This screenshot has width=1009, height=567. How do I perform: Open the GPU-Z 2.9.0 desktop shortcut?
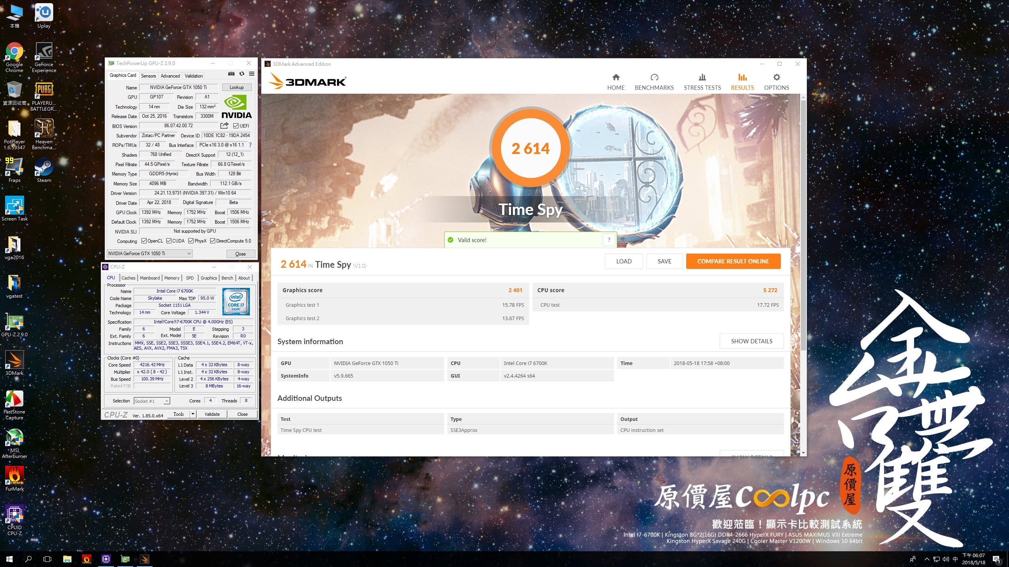coord(14,324)
